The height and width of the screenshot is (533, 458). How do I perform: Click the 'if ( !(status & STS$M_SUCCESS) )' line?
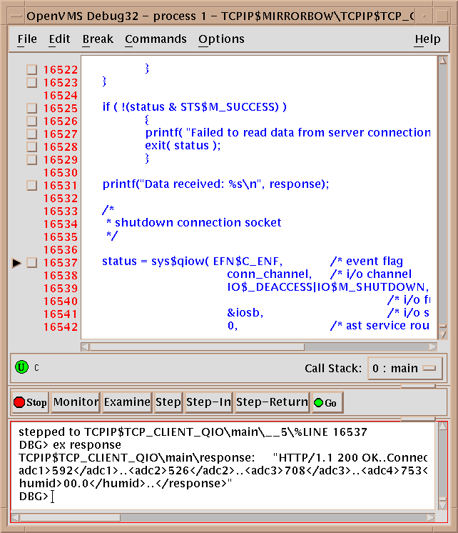pos(194,107)
